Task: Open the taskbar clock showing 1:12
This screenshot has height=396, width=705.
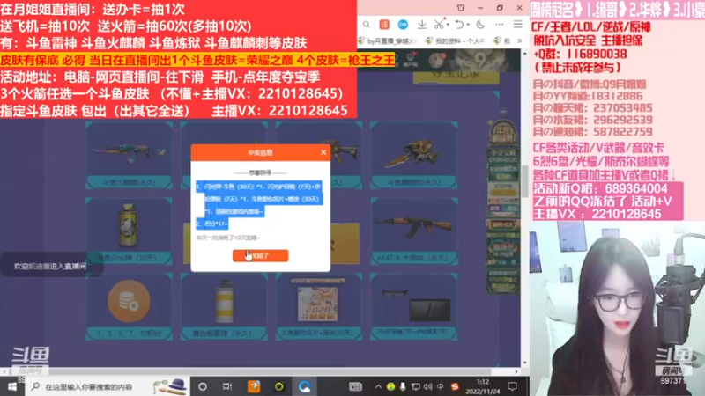Action: pos(482,386)
